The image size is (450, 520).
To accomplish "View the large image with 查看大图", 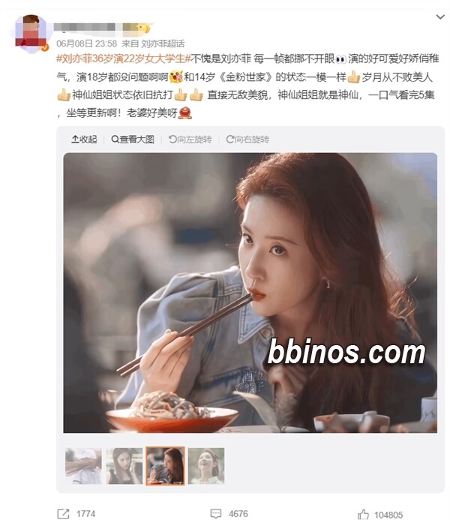I will [133, 140].
